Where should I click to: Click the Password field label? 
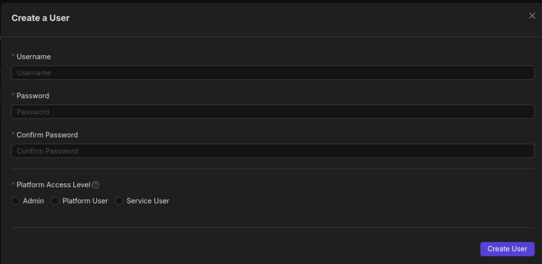pos(33,96)
